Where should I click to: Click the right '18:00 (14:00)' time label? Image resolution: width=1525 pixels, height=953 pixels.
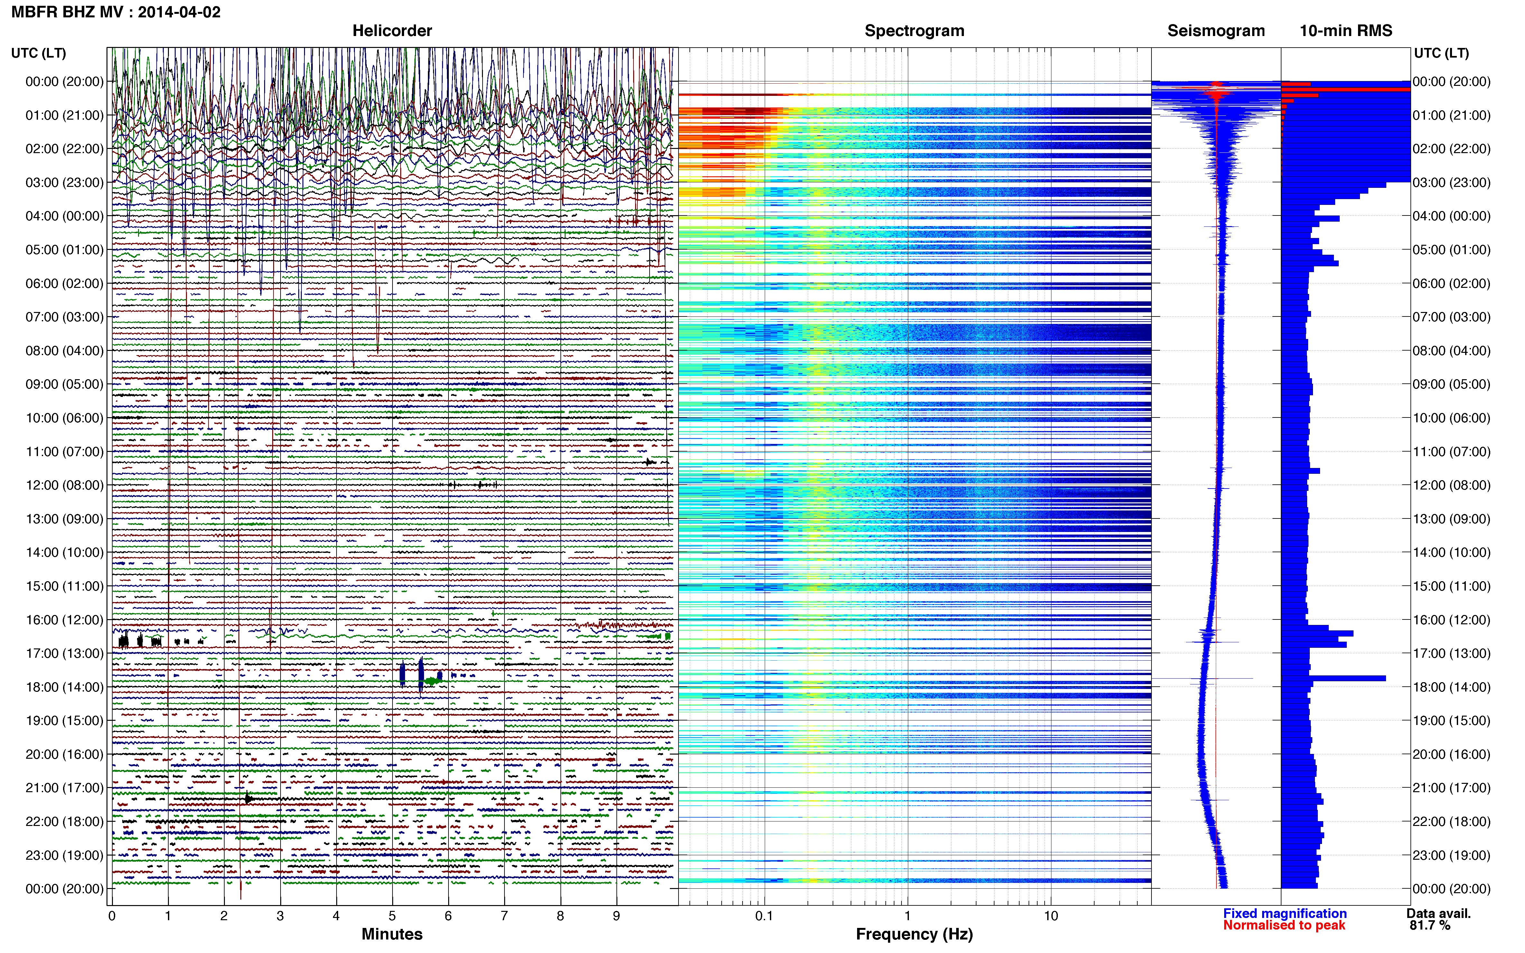(1451, 687)
